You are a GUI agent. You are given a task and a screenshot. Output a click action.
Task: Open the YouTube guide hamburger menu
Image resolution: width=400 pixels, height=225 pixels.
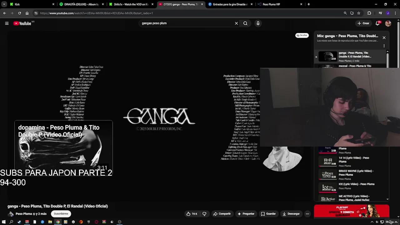tap(7, 23)
